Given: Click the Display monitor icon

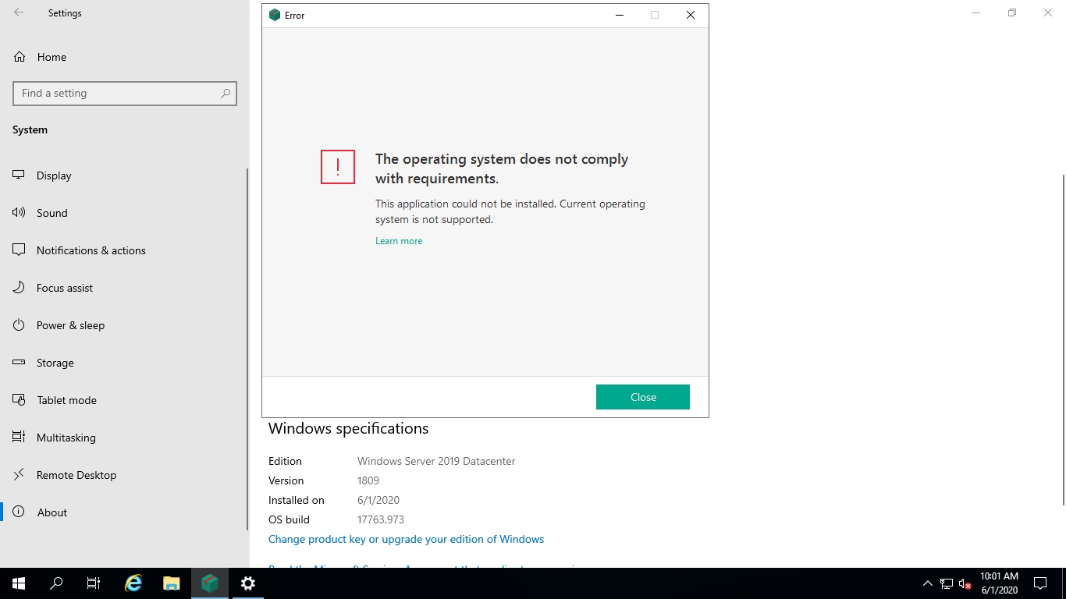Looking at the screenshot, I should [19, 175].
